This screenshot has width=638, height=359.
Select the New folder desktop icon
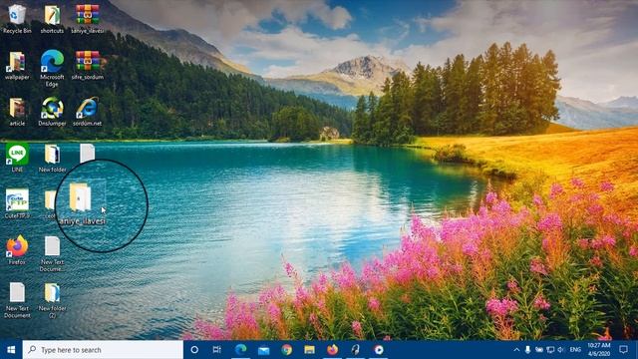(52, 158)
